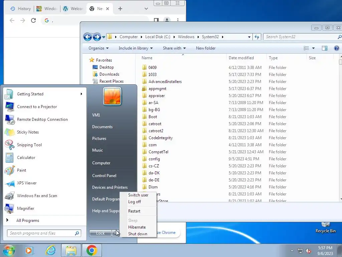The height and width of the screenshot is (257, 342).
Task: Click the volume muted tray icon
Action: point(308,251)
